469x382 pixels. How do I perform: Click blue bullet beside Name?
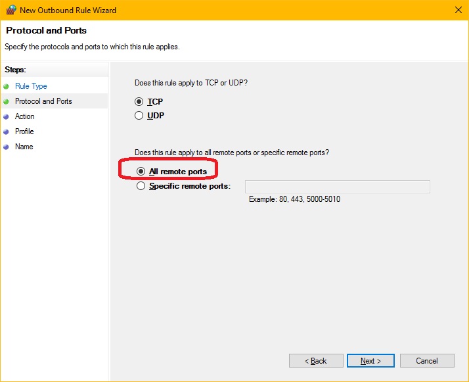[x=7, y=147]
